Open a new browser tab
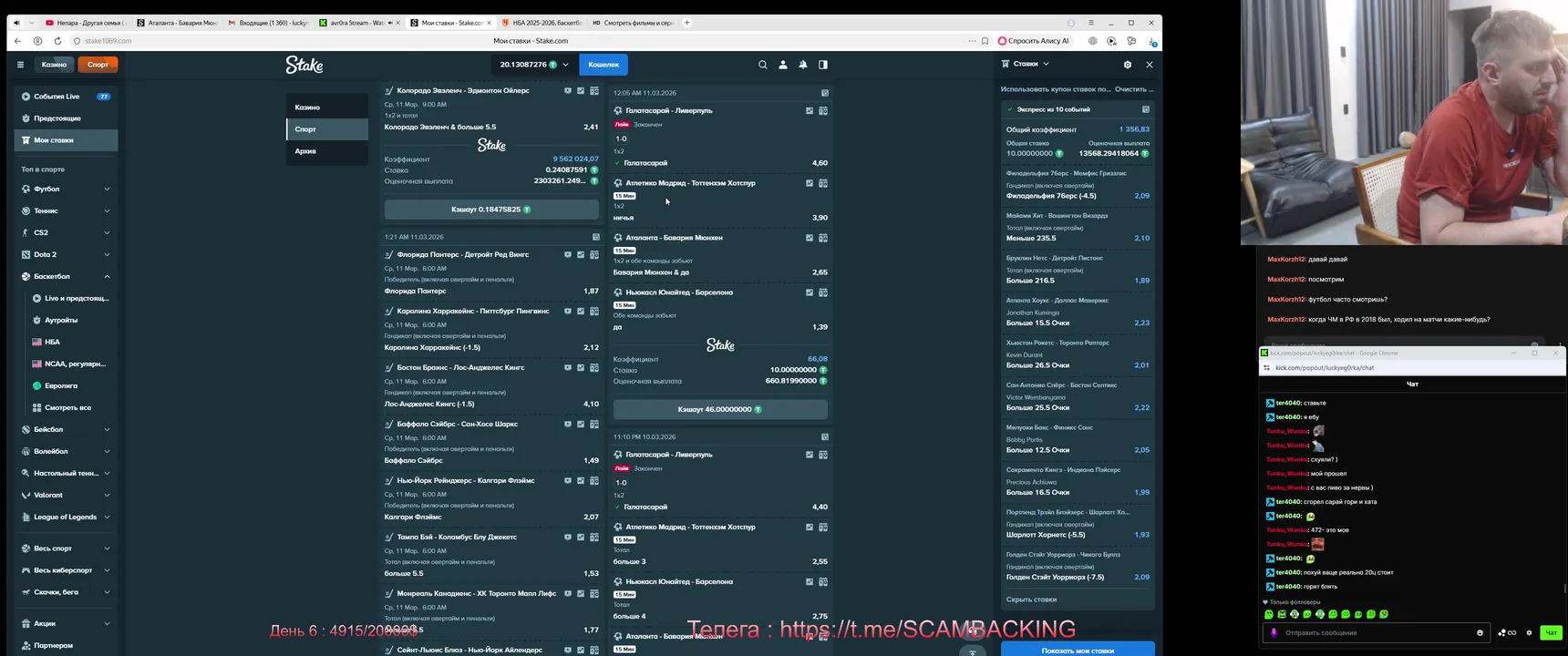This screenshot has height=656, width=1568. (x=687, y=23)
